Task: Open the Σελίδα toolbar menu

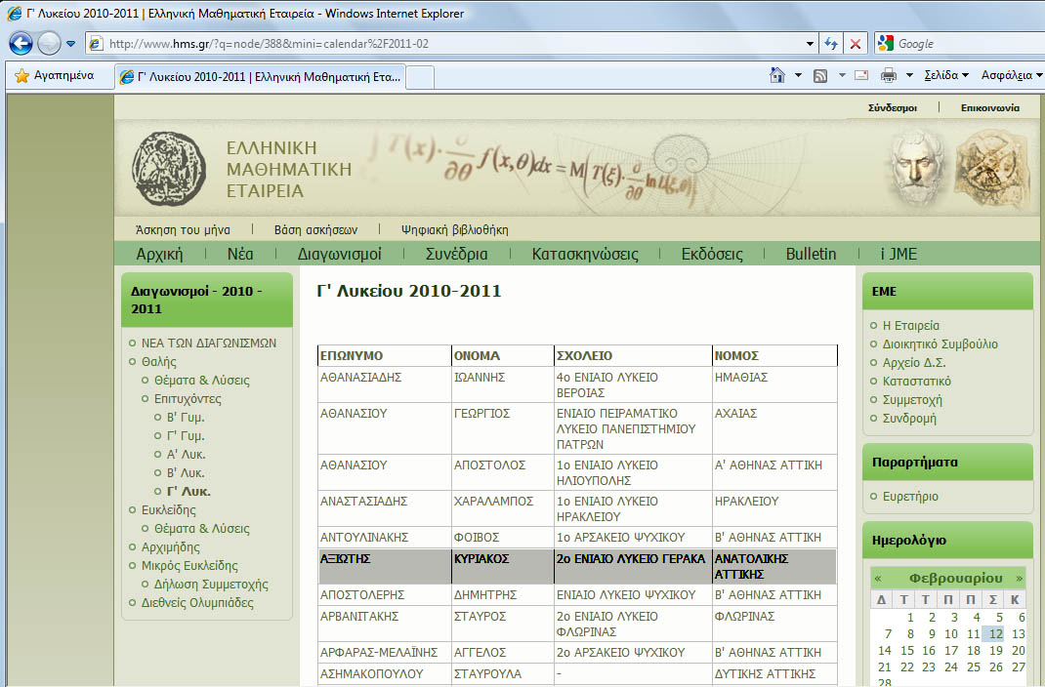Action: pos(946,75)
